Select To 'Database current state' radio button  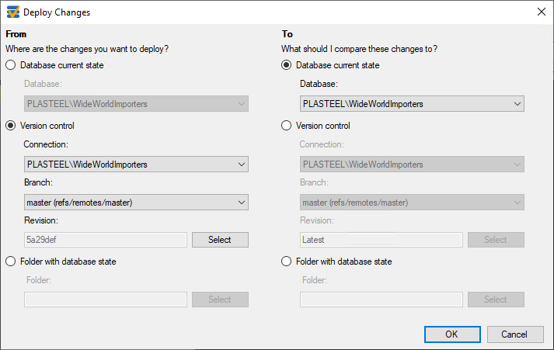pyautogui.click(x=286, y=65)
